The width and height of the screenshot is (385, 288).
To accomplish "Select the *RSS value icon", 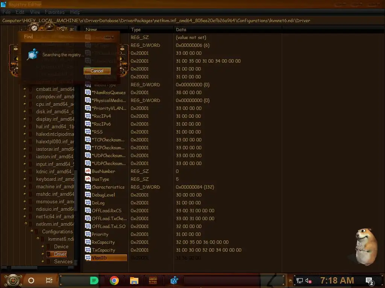I will click(x=88, y=132).
